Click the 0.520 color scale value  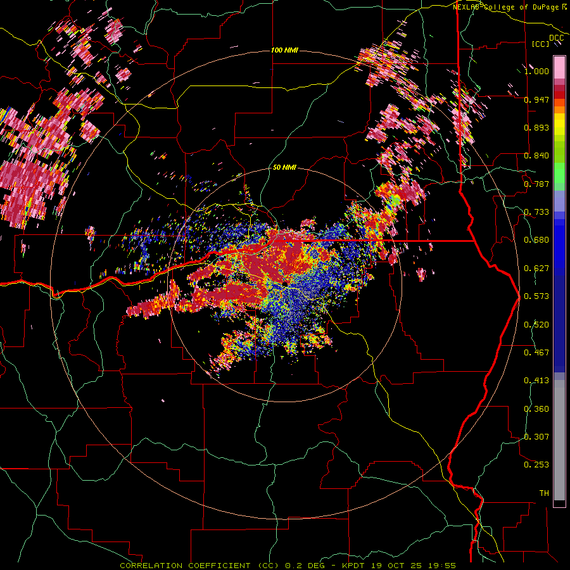click(536, 325)
